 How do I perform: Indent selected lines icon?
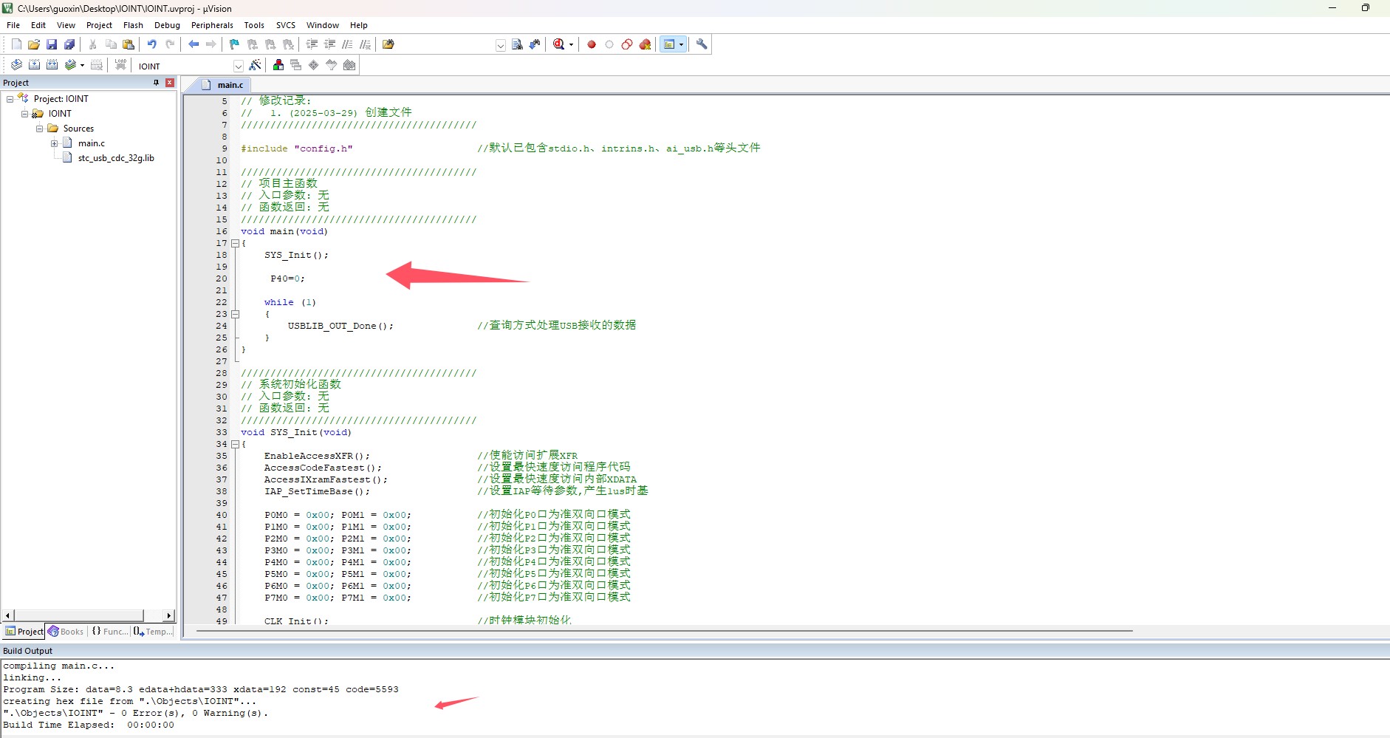coord(312,44)
